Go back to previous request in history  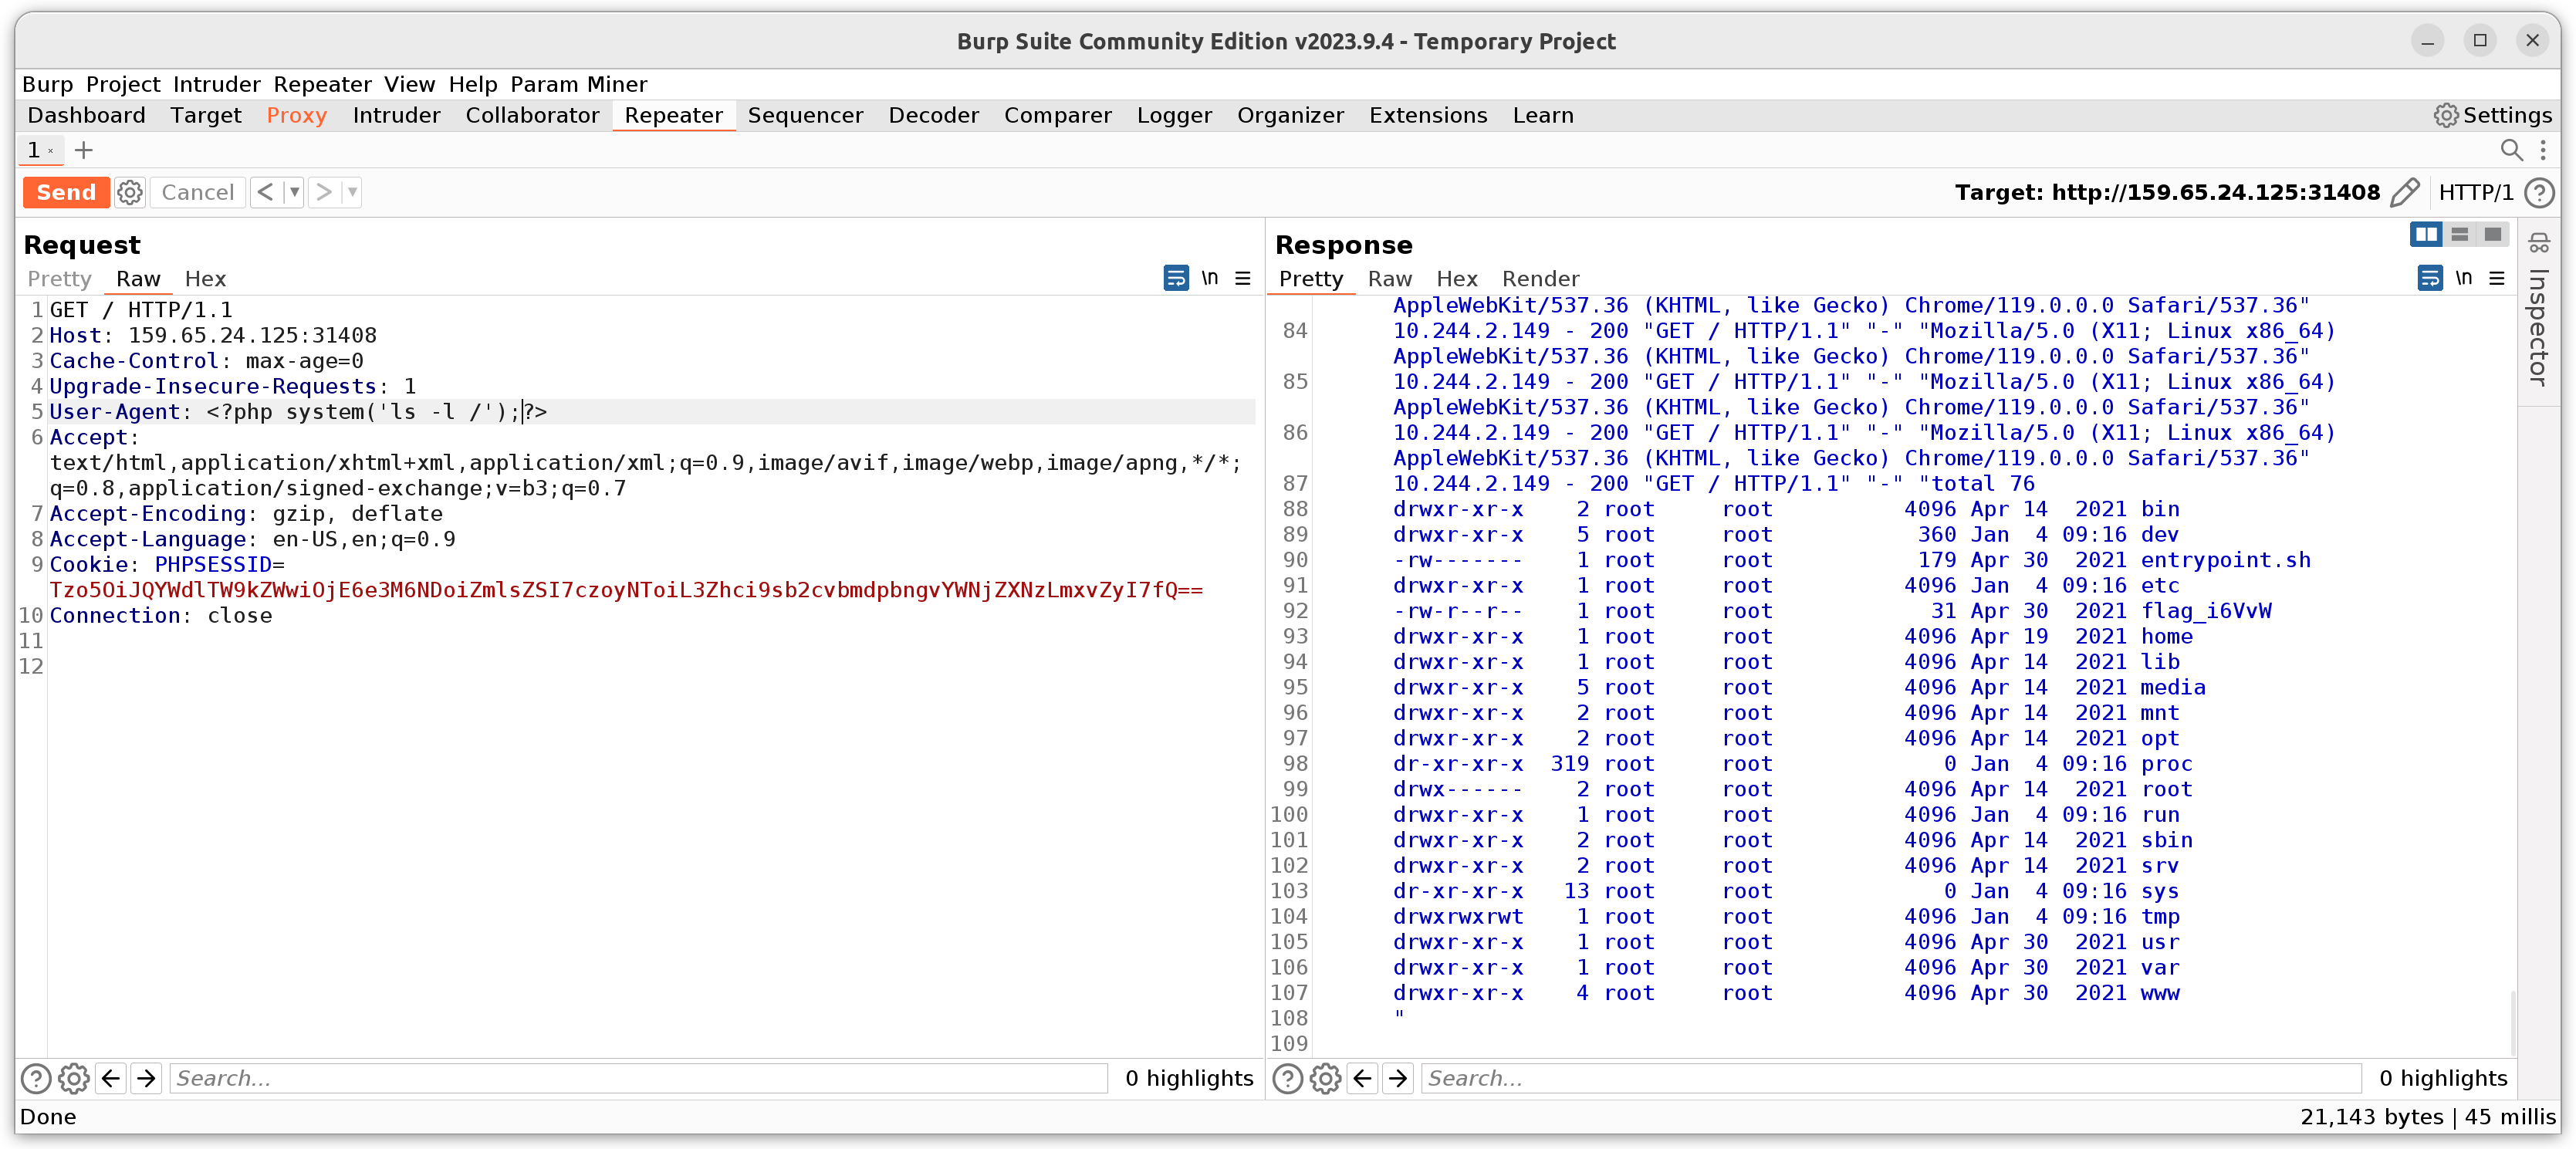tap(265, 192)
